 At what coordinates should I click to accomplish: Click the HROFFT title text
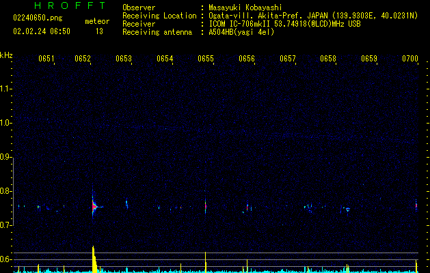70,5
